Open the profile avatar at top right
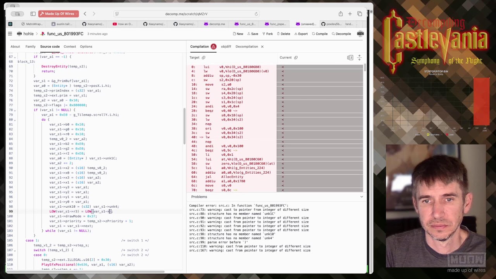The width and height of the screenshot is (496, 279). point(360,34)
